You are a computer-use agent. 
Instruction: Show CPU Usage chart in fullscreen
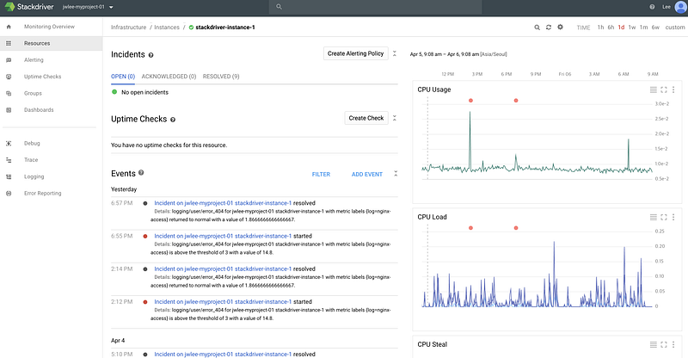point(664,89)
